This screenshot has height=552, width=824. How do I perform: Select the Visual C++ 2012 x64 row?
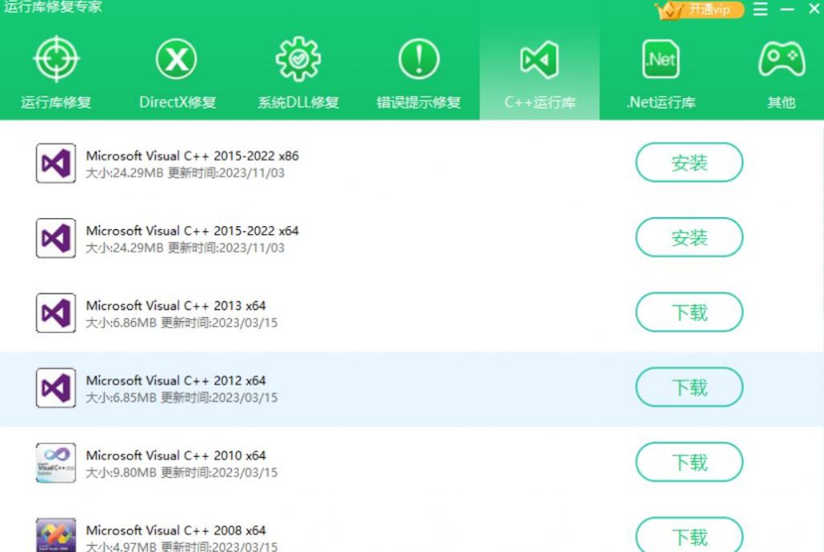coord(322,386)
